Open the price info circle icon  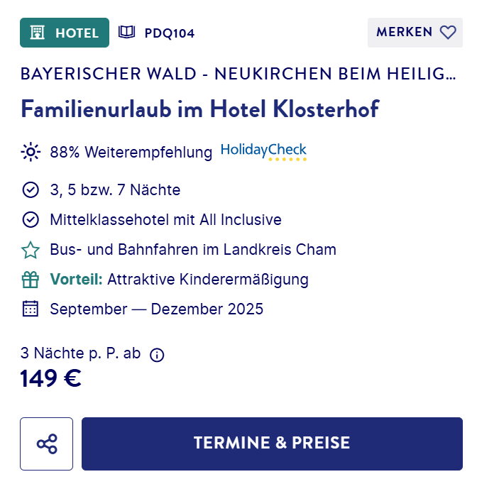point(157,355)
